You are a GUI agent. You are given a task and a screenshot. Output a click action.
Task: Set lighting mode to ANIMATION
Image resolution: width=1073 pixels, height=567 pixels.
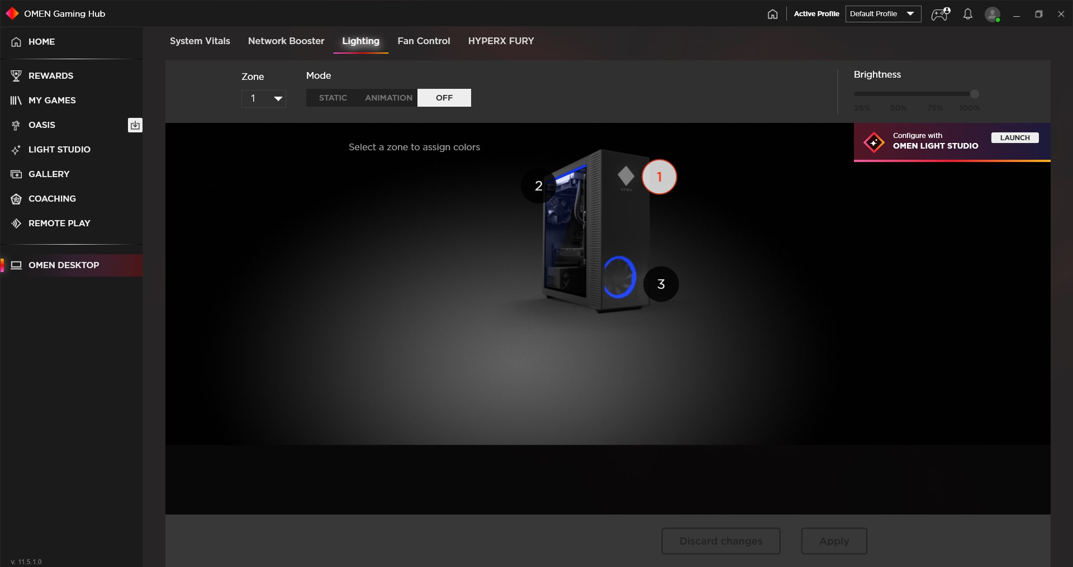coord(389,98)
